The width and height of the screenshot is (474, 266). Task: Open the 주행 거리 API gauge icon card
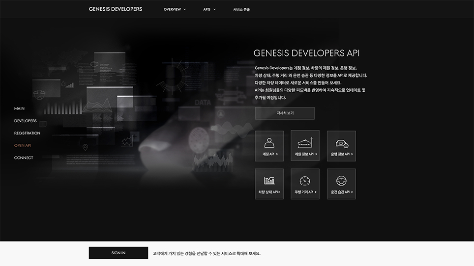(305, 184)
